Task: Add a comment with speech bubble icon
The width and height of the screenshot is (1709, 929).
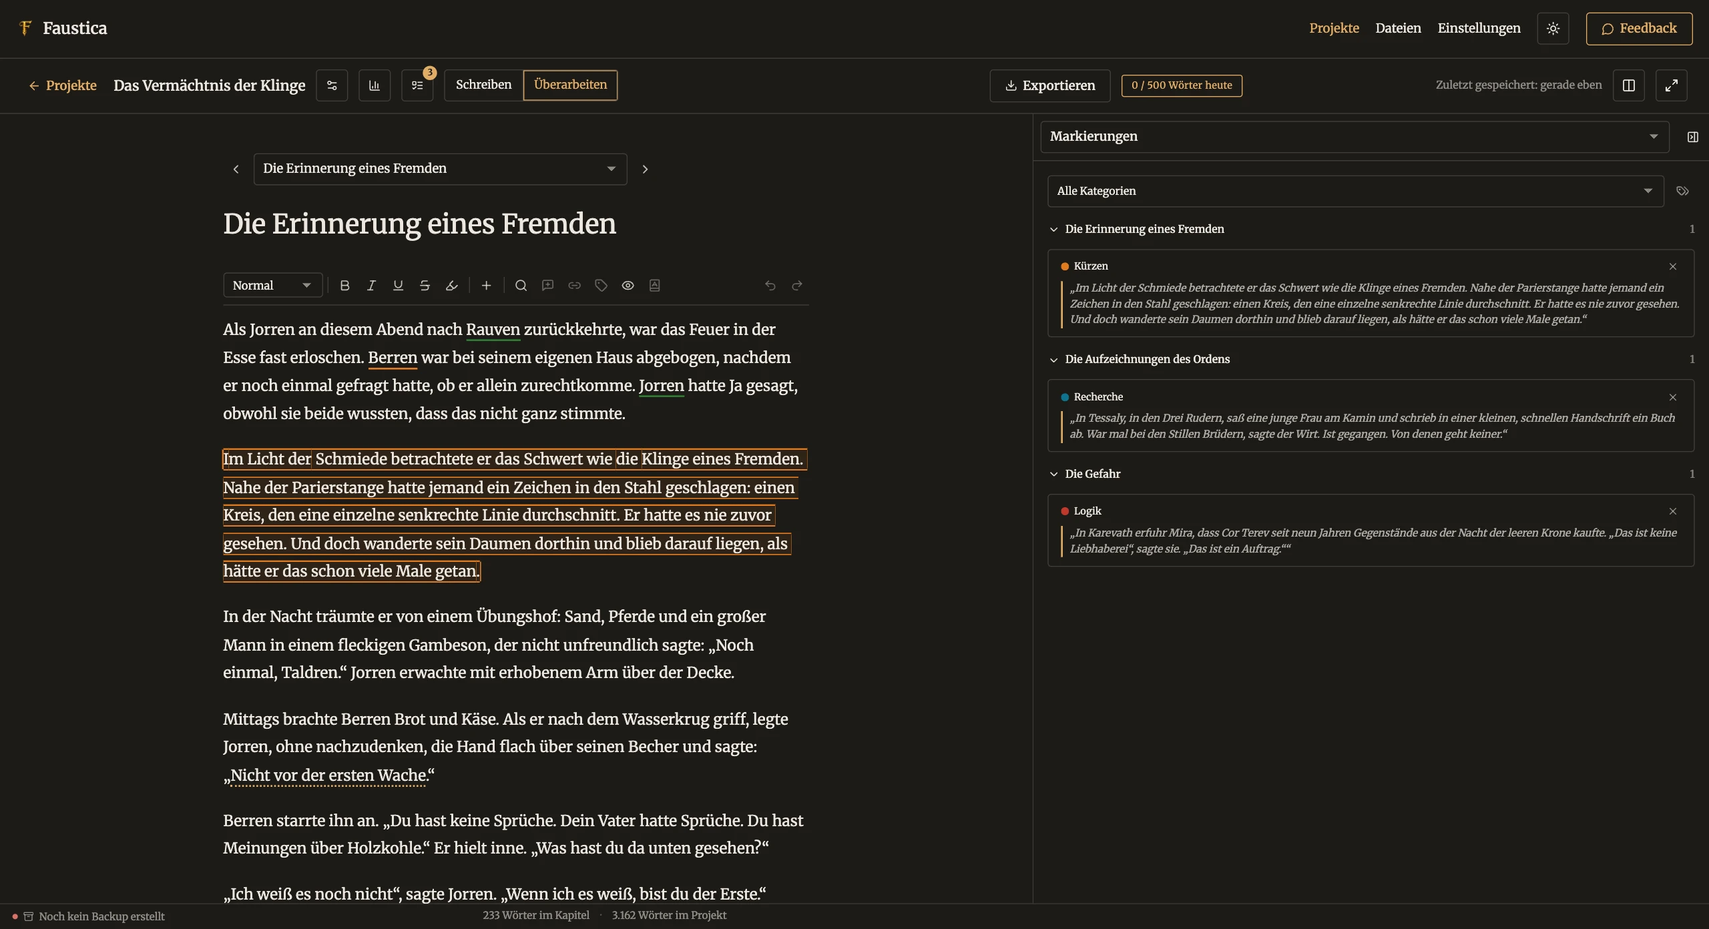Action: point(548,286)
